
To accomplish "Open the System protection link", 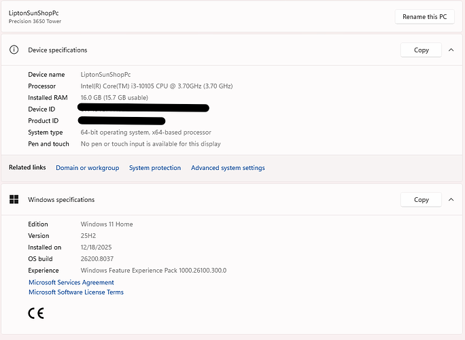I will click(x=155, y=168).
